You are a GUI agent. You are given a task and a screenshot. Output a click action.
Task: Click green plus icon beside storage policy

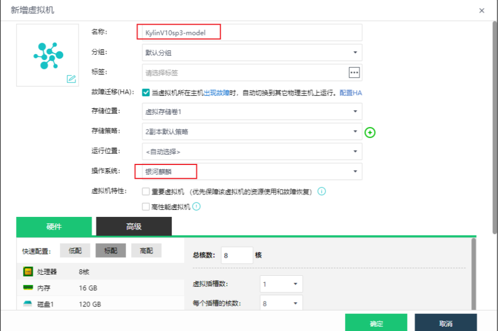(x=370, y=132)
